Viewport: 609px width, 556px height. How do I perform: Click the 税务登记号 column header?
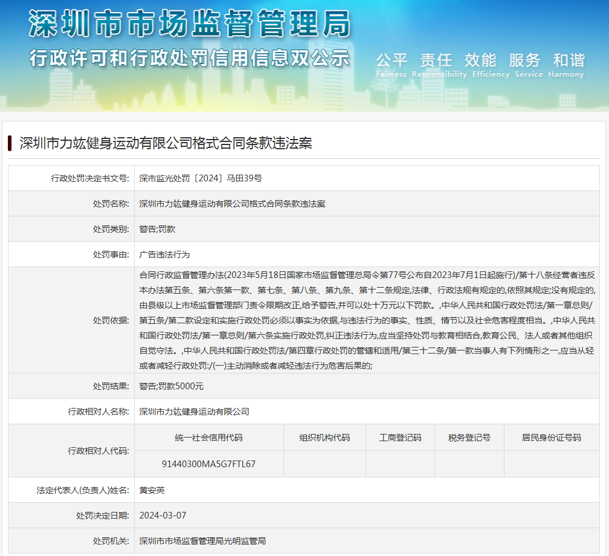[469, 438]
